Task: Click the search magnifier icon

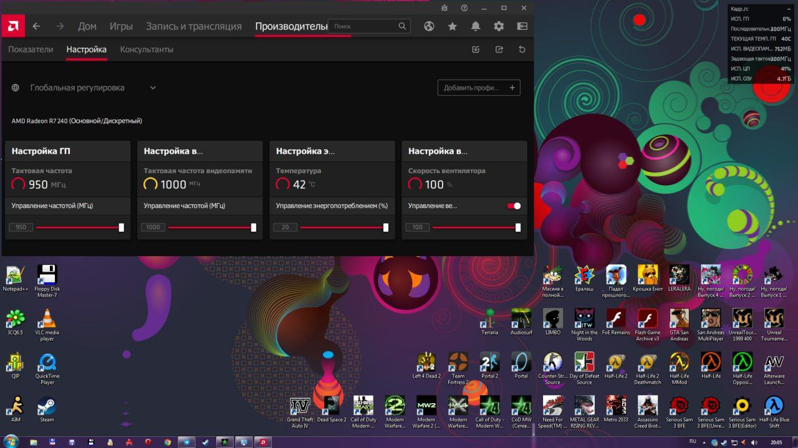Action: point(402,26)
